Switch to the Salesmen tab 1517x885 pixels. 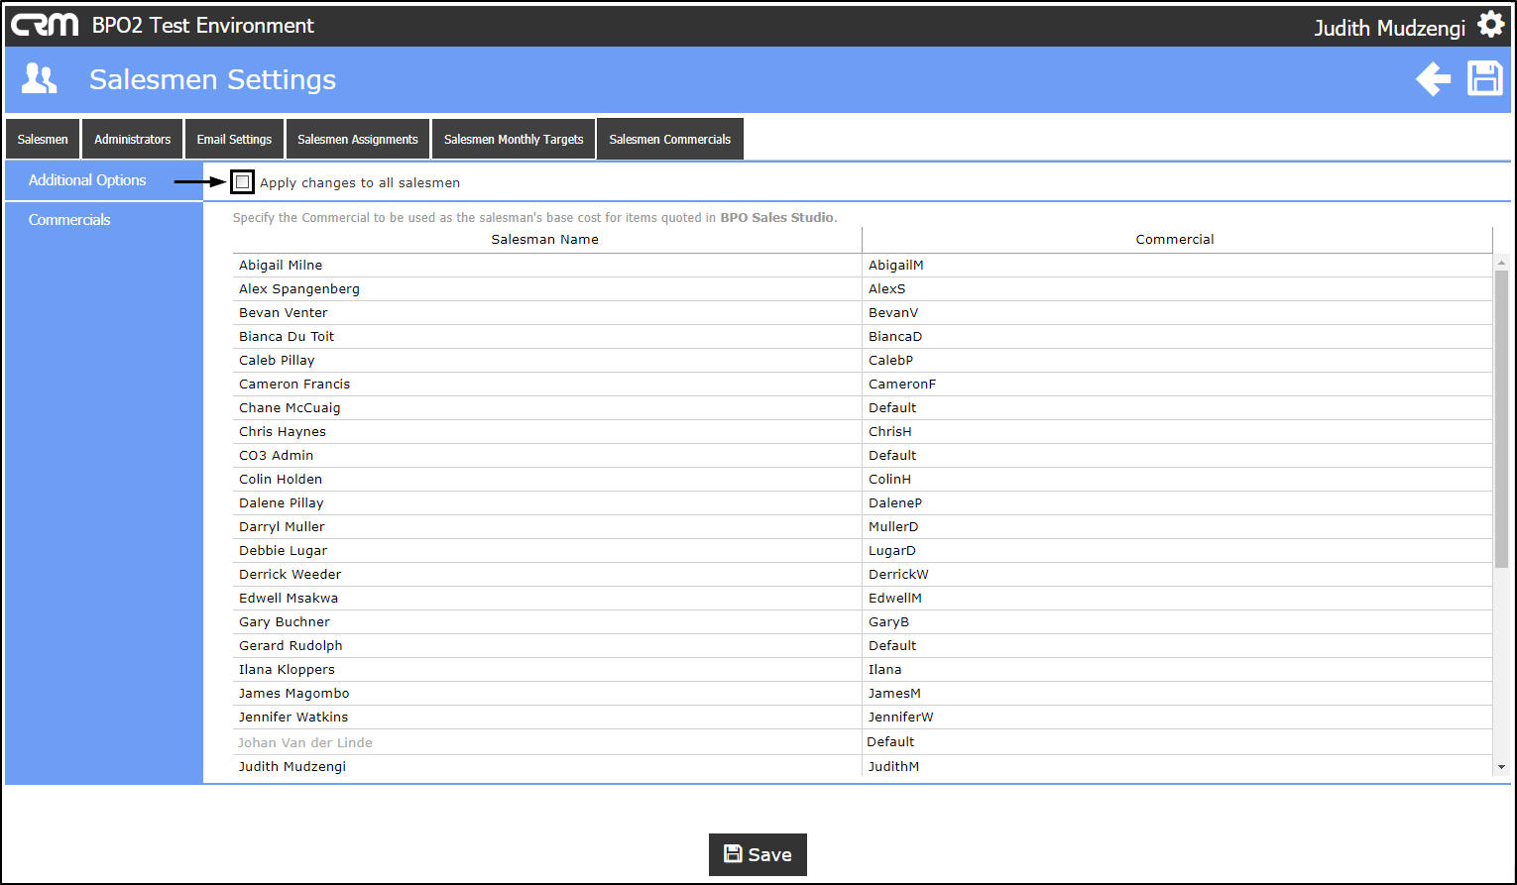(x=43, y=139)
